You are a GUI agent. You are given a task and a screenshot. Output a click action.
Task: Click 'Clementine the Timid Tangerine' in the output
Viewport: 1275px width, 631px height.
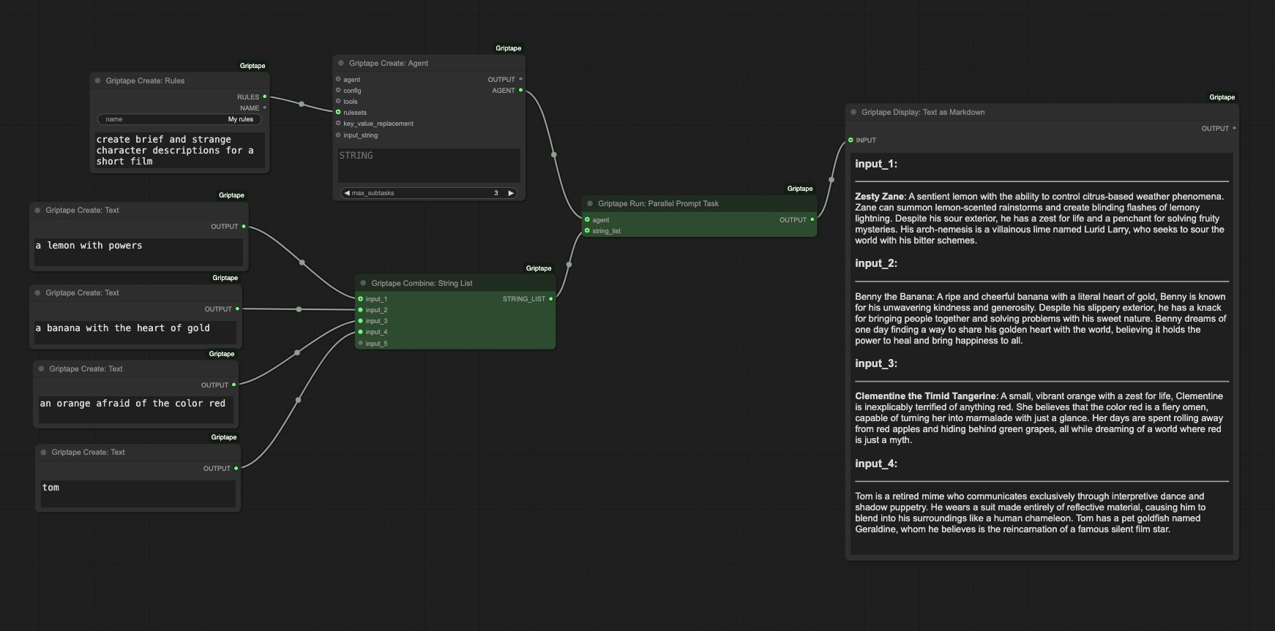click(x=926, y=396)
